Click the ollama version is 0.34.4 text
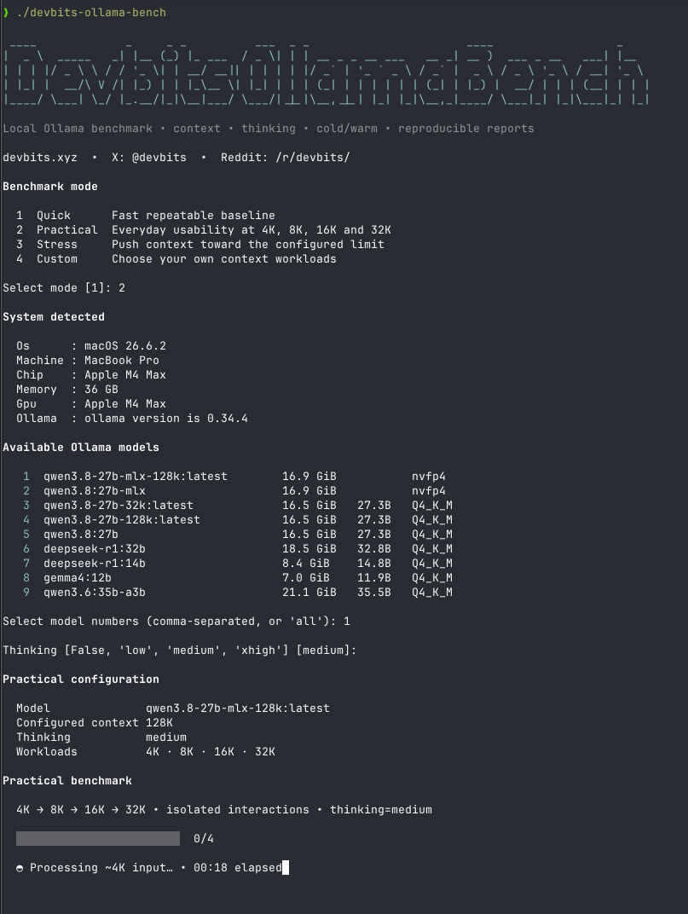The image size is (688, 914). coord(166,419)
